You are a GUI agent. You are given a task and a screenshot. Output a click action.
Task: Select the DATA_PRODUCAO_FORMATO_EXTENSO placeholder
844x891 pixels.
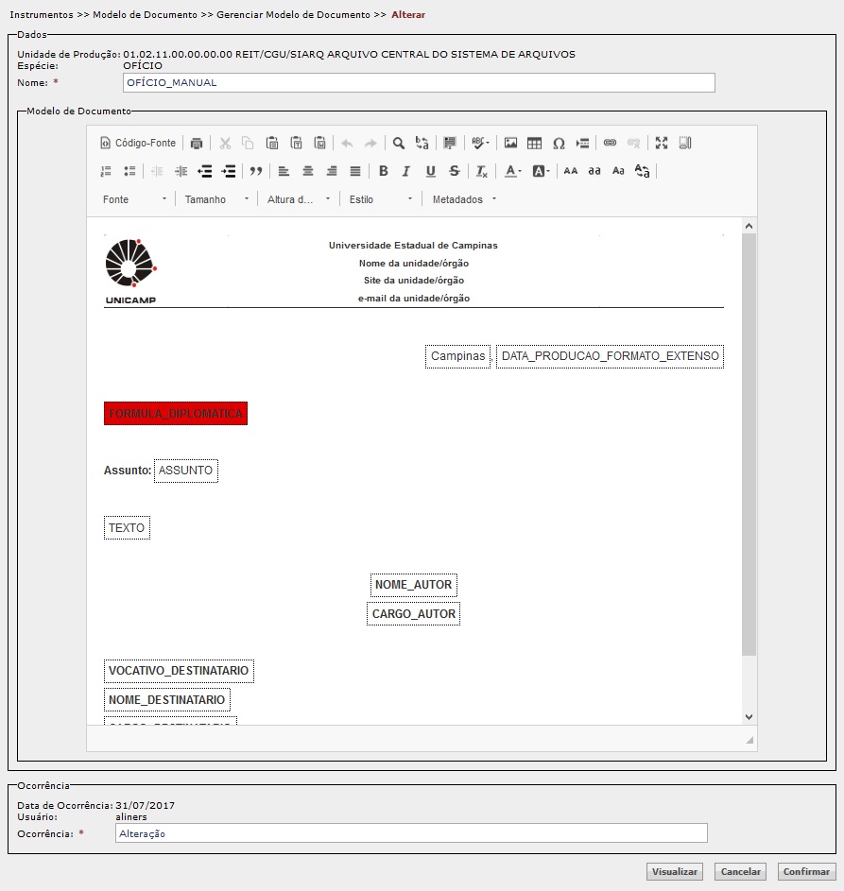coord(610,356)
